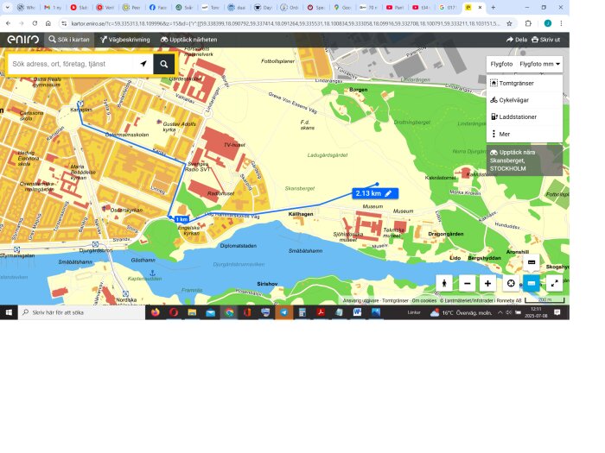The image size is (605, 453).
Task: Toggle the blue measure-distance ruler tool
Action: (x=532, y=284)
